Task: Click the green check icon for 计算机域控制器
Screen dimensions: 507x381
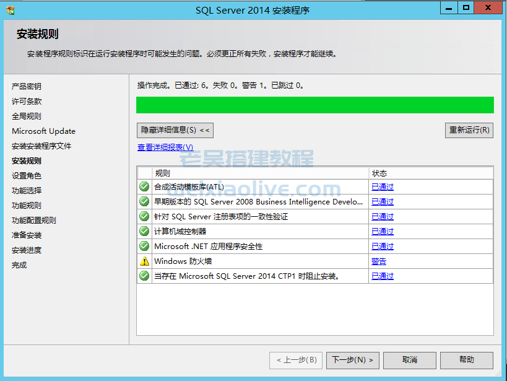Action: (x=144, y=231)
